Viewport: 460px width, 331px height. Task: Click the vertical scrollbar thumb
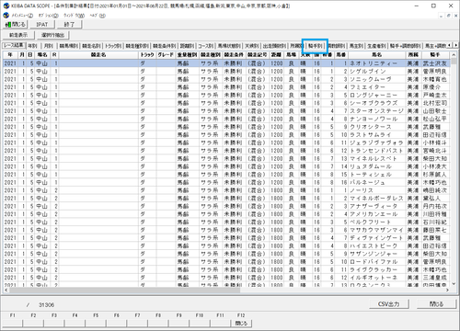click(x=454, y=62)
